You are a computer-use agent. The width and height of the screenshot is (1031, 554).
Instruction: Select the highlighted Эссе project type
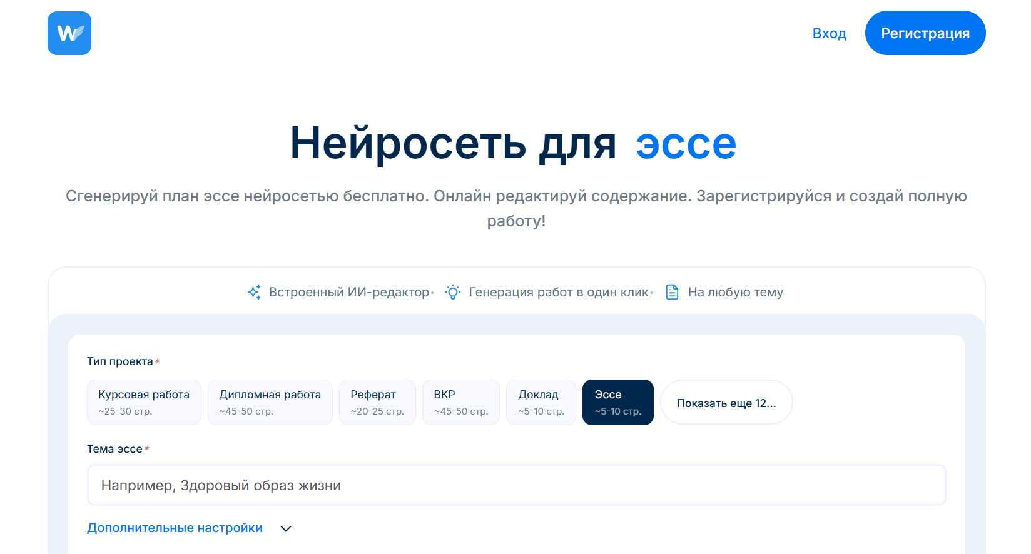tap(617, 402)
